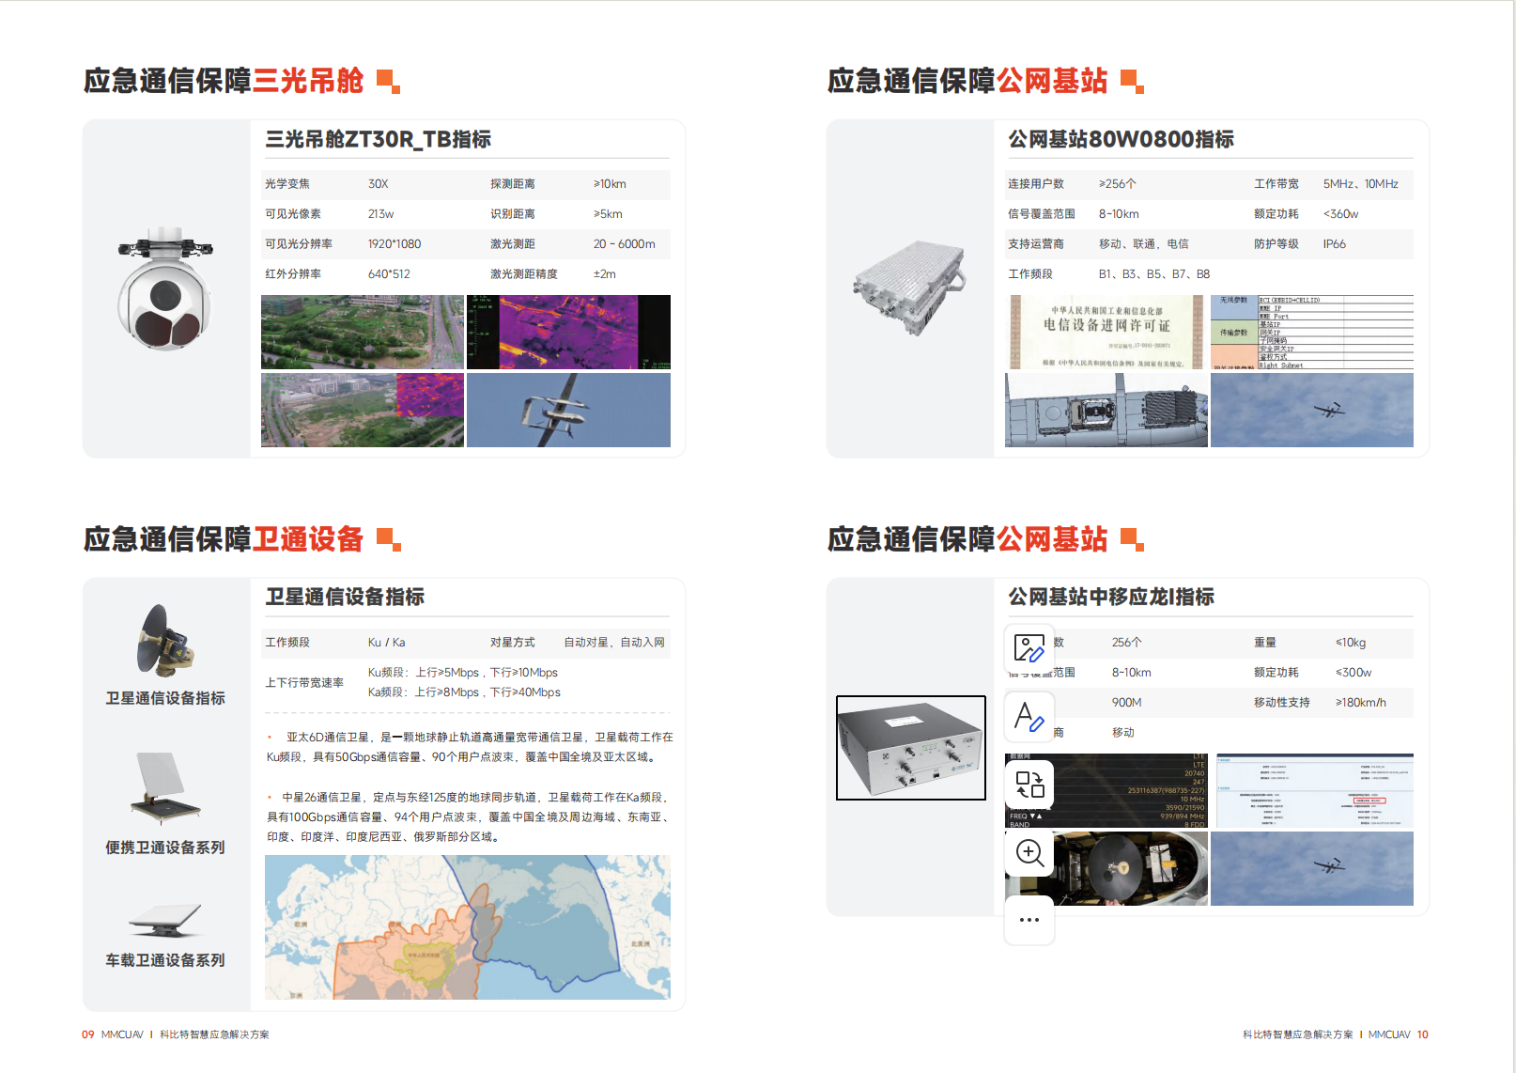This screenshot has height=1073, width=1516.
Task: Click the IP66 protection rating
Action: [1335, 244]
